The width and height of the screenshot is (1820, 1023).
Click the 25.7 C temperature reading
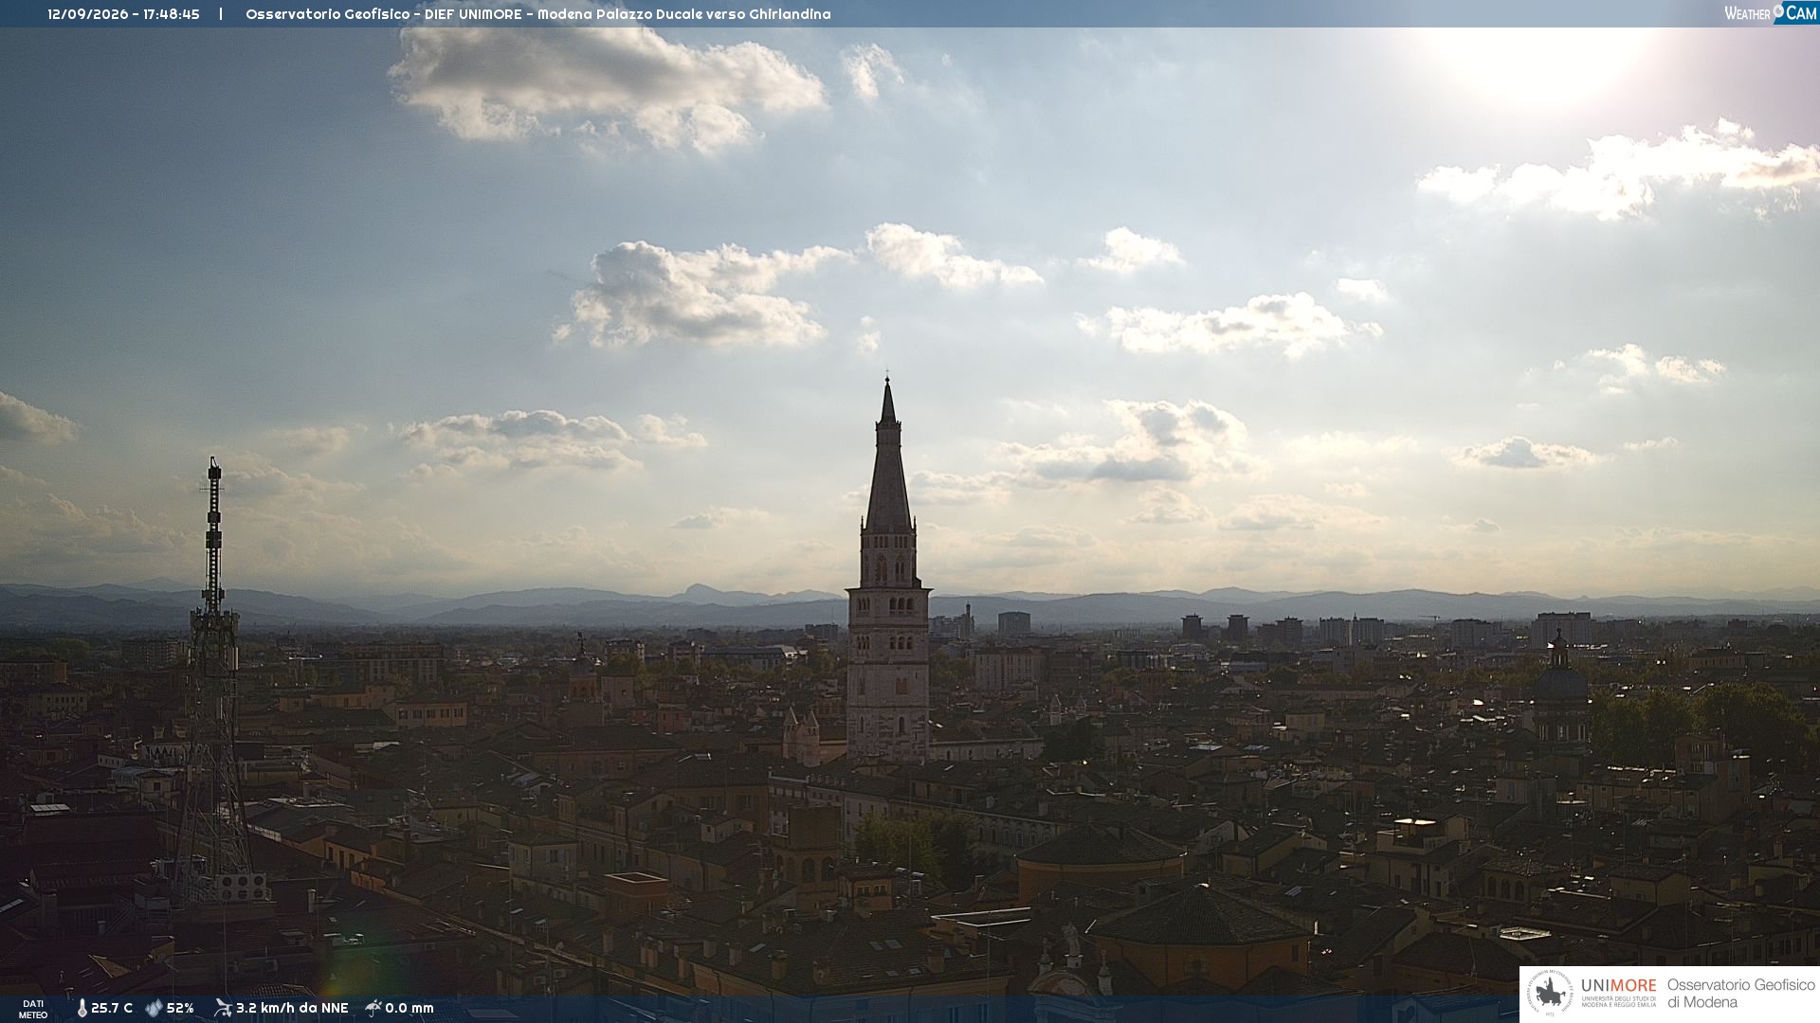coord(112,1009)
